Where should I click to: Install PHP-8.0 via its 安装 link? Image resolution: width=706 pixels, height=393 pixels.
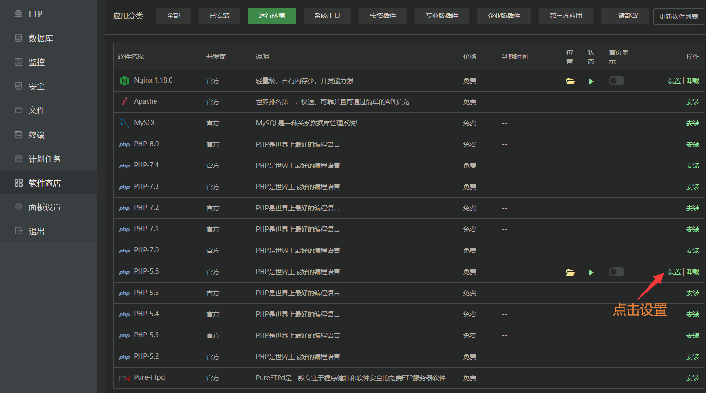click(693, 144)
